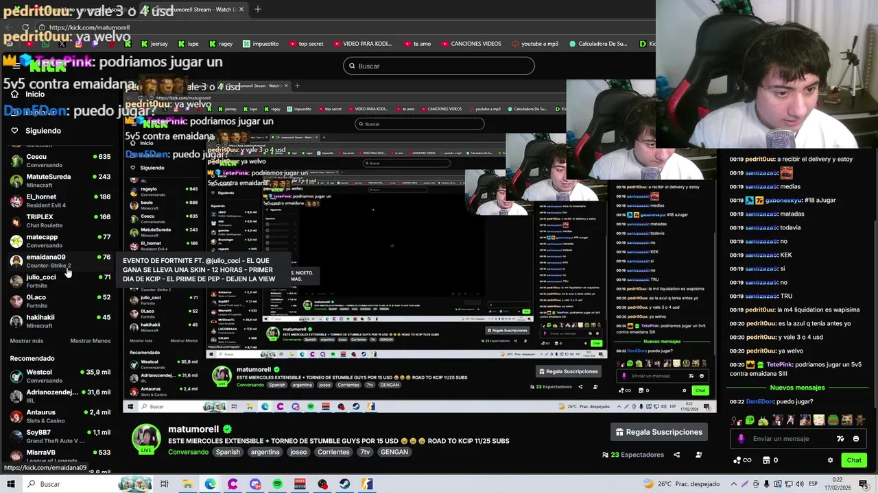This screenshot has width=878, height=493.
Task: Open TRIPLEX channel in sidebar
Action: (60, 220)
